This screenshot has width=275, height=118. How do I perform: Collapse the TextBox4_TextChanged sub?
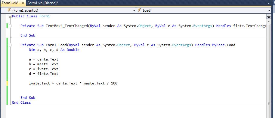click(10, 26)
